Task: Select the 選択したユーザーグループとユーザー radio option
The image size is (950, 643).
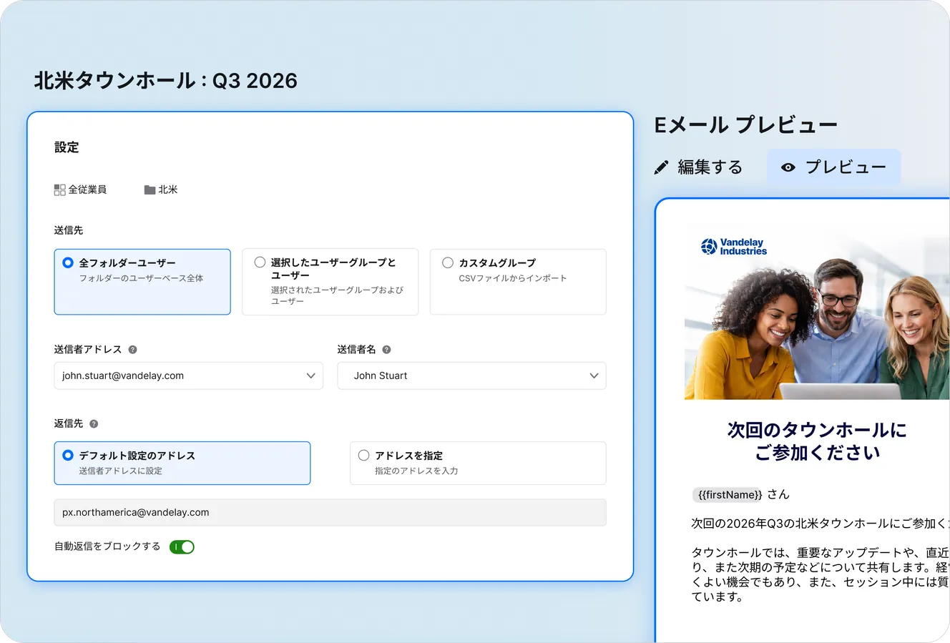Action: pos(260,262)
